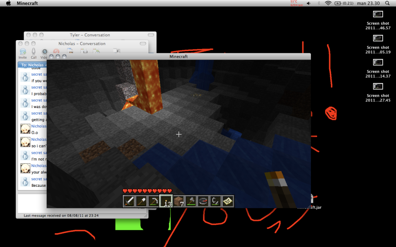Select the map in the hotbar
The image size is (396, 247).
coord(228,201)
